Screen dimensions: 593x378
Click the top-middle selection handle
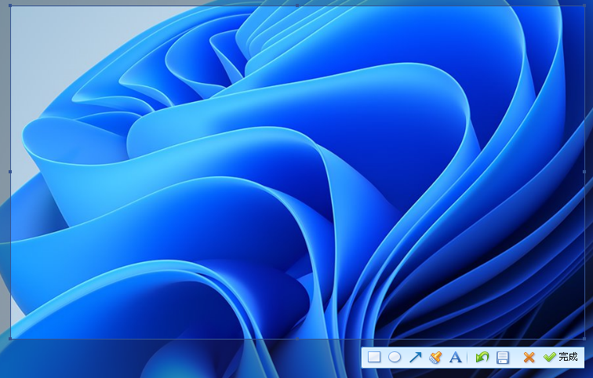point(297,5)
